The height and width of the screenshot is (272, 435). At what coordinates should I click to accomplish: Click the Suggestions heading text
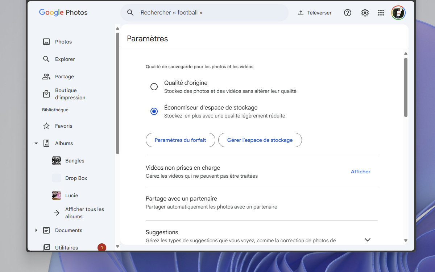click(x=162, y=232)
